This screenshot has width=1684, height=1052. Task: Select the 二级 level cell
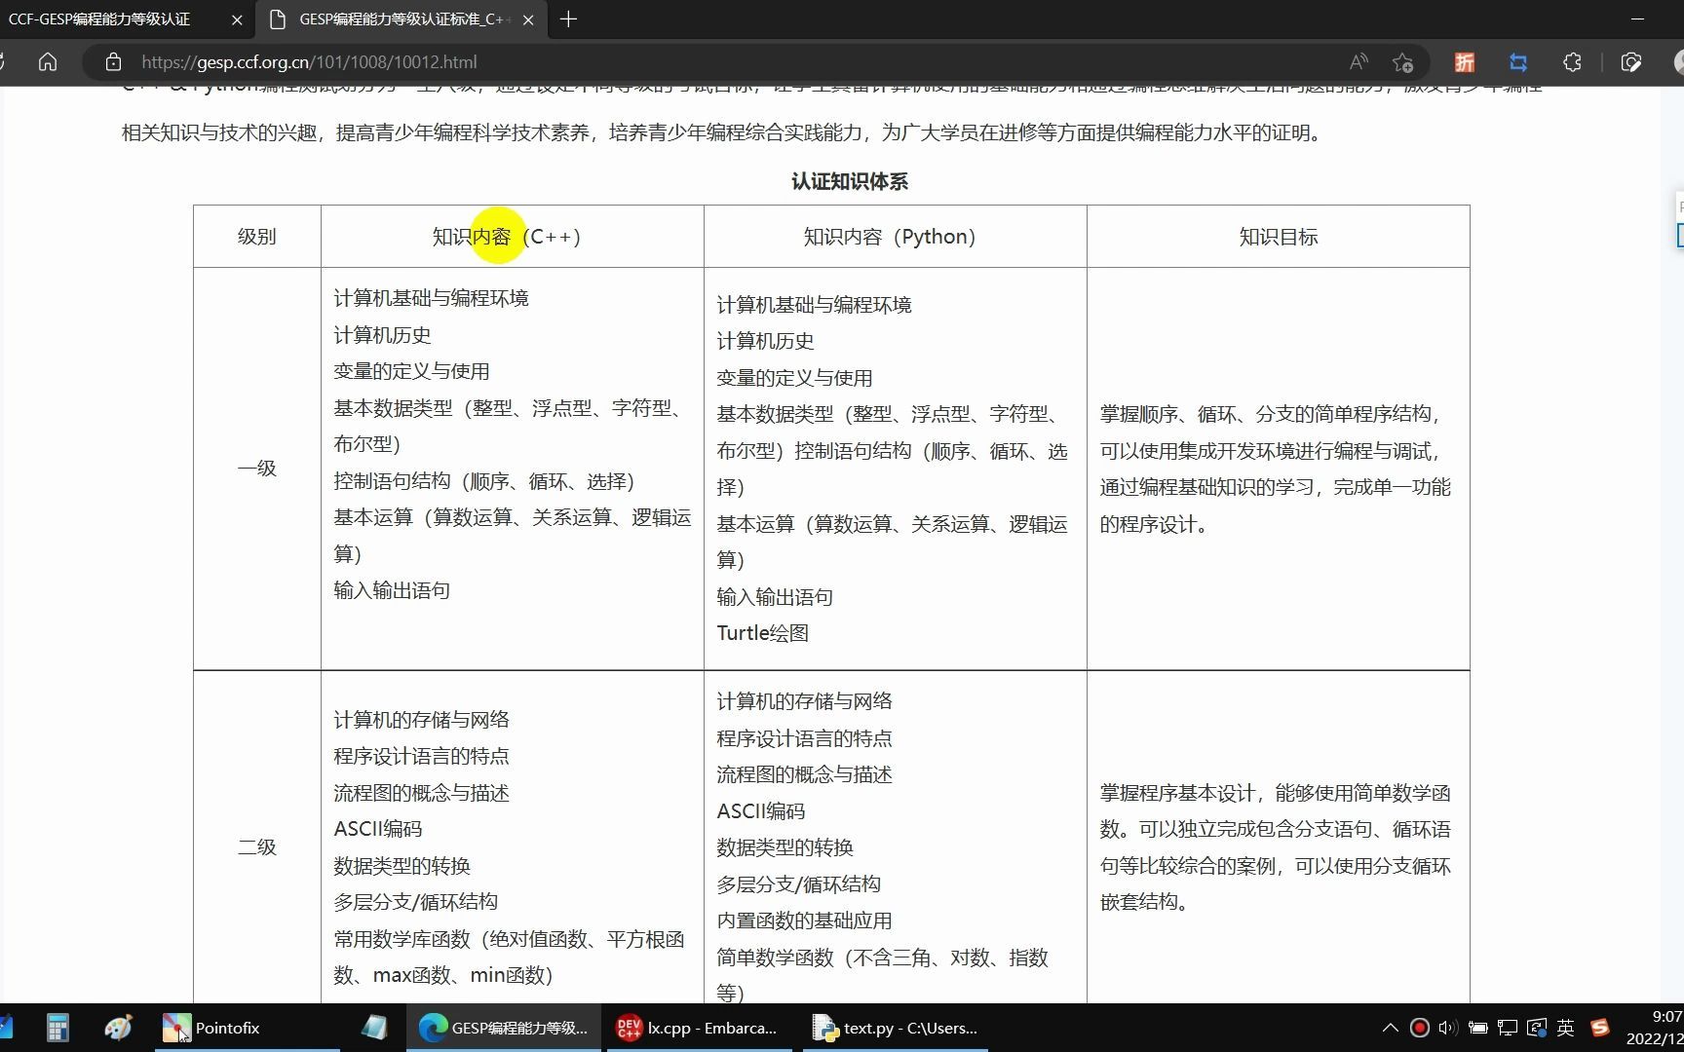257,847
